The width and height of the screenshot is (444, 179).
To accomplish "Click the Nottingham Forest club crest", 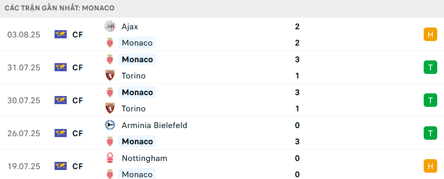I will coord(110,158).
